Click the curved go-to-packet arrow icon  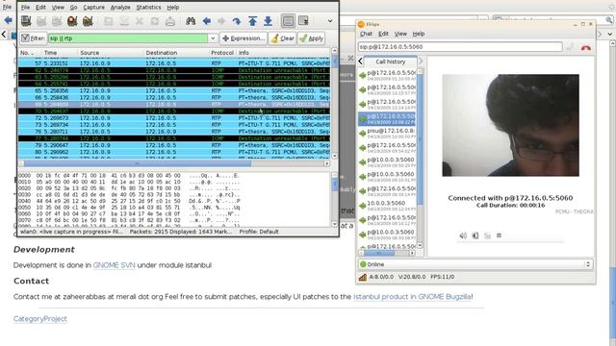tap(237, 21)
